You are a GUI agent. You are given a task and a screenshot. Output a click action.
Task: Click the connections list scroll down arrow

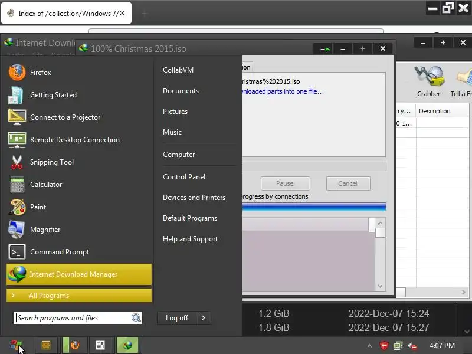click(x=380, y=286)
